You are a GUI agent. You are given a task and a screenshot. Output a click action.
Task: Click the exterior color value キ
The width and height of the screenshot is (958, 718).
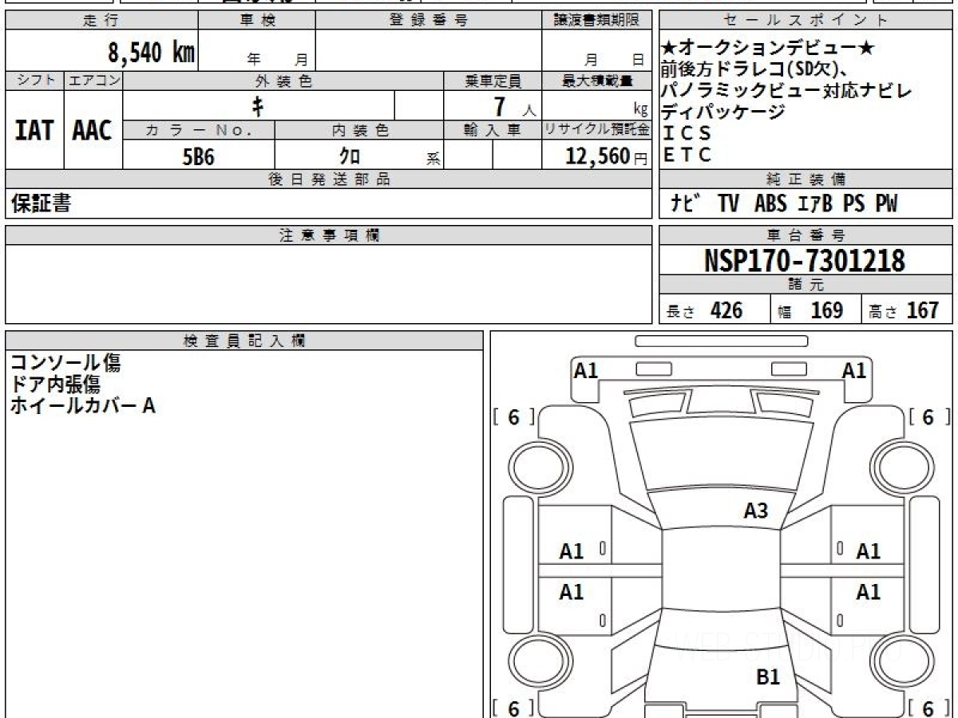tap(259, 105)
